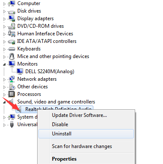The height and width of the screenshot is (164, 163).
Task: Select the Keyboards category icon
Action: click(12, 49)
